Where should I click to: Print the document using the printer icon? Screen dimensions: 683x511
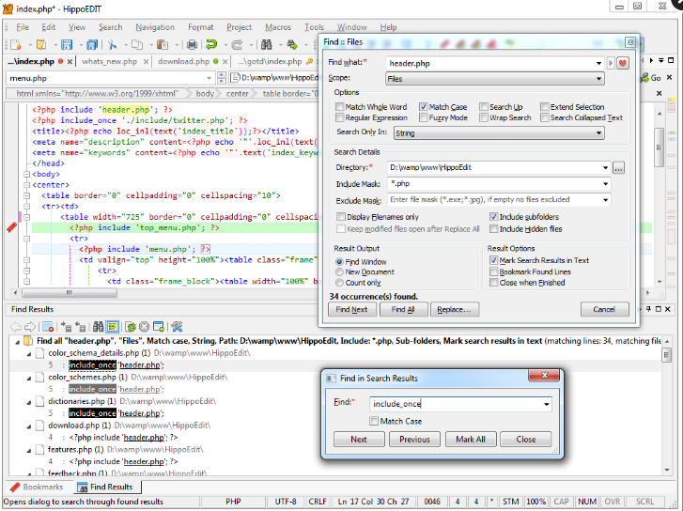click(x=192, y=45)
